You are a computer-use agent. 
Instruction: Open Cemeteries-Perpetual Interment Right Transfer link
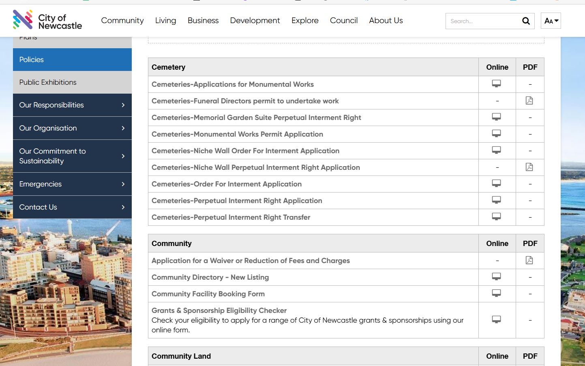pyautogui.click(x=231, y=217)
